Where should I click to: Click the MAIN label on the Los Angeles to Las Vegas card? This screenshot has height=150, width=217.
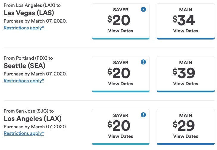click(185, 10)
